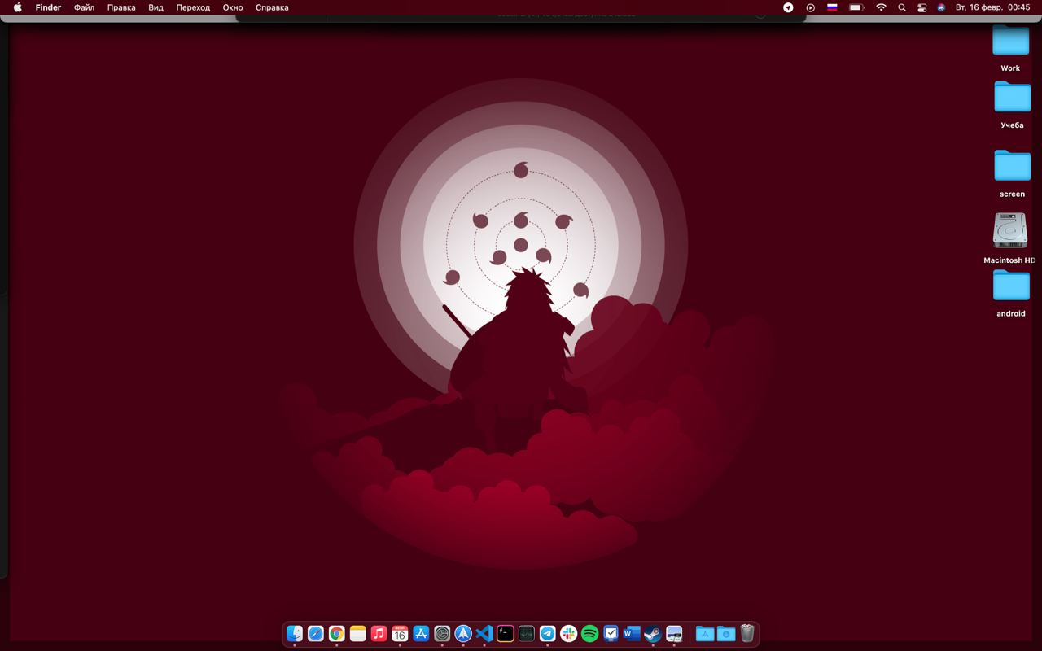
Task: Select the android folder on desktop
Action: coord(1011,286)
